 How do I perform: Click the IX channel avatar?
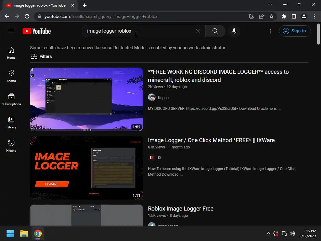click(152, 158)
